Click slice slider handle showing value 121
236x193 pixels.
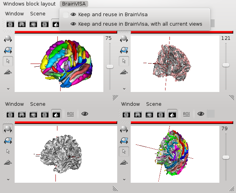tap(226, 65)
